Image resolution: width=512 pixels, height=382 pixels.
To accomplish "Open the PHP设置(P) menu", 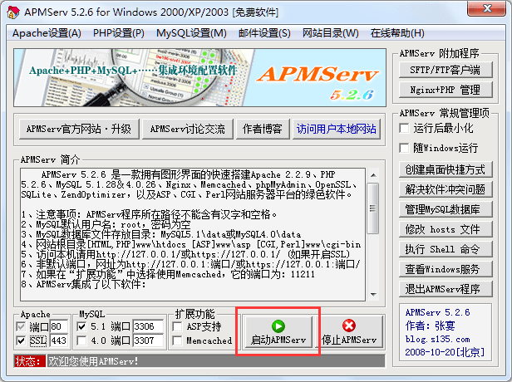I will pos(119,33).
